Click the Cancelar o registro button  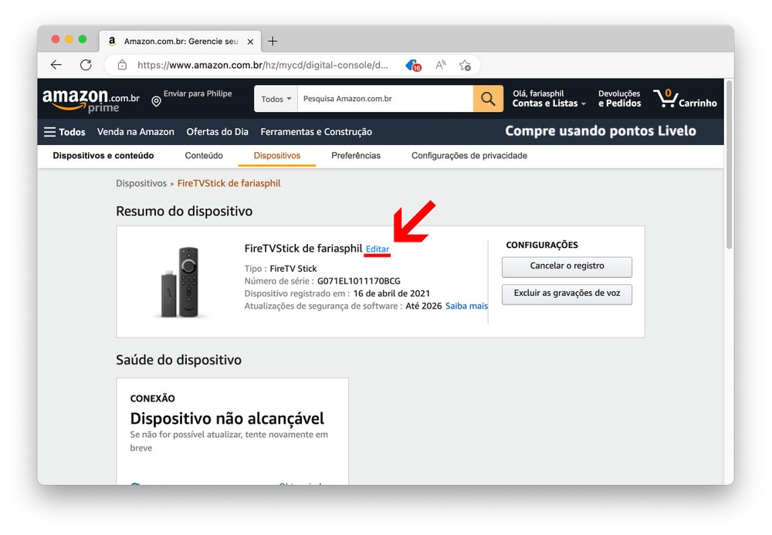(567, 266)
